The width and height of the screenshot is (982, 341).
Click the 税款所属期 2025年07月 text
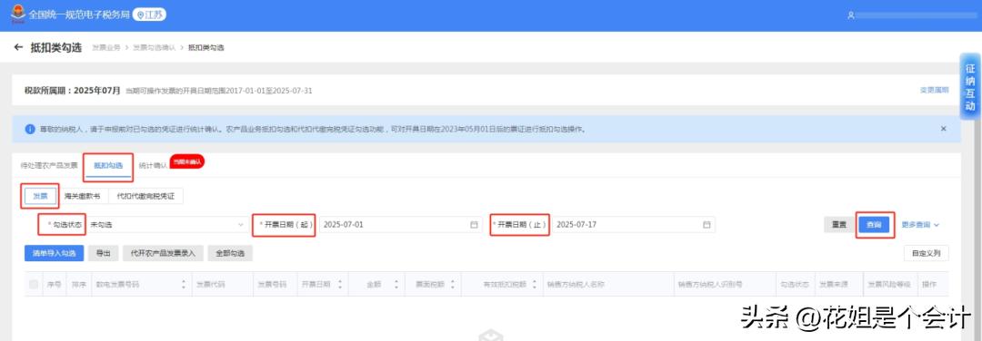[x=72, y=90]
